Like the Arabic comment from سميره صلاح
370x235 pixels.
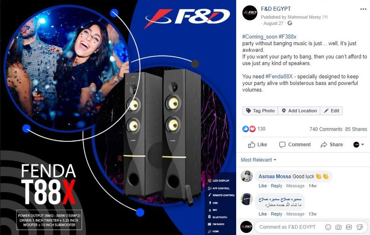point(262,214)
